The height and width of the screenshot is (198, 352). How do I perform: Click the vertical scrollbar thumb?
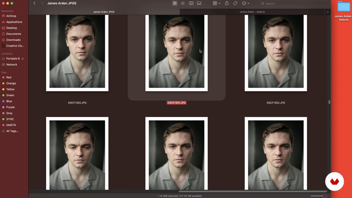(329, 102)
